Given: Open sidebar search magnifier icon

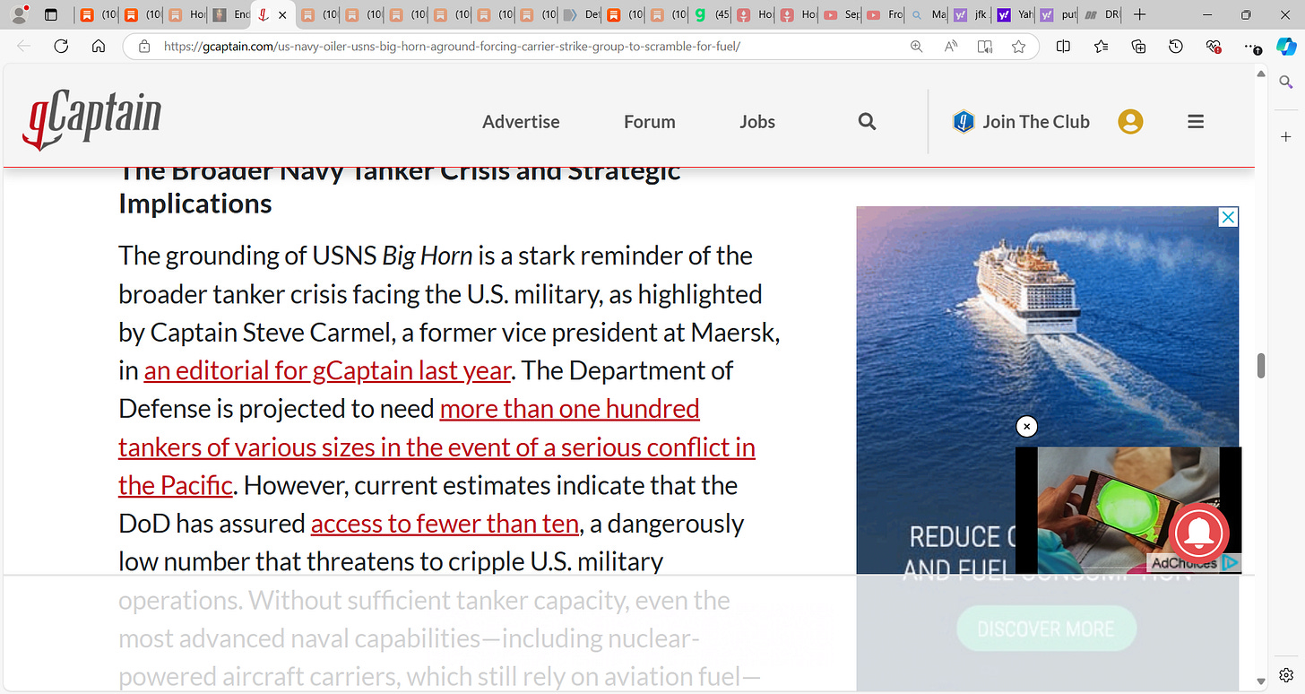Looking at the screenshot, I should tap(1286, 82).
